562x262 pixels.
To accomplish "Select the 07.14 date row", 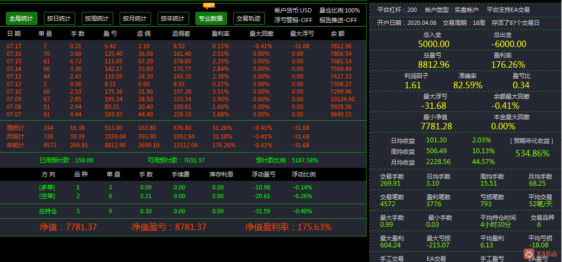I will [x=183, y=69].
